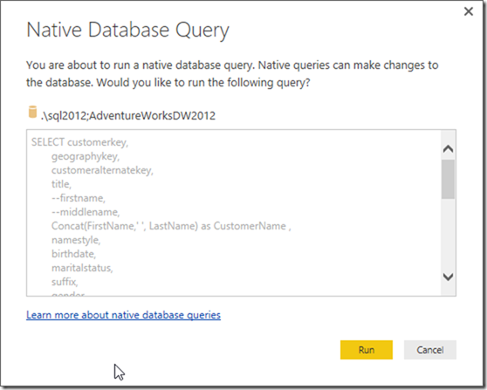Click the Concat CustomerName line
Image resolution: width=487 pixels, height=390 pixels.
[x=171, y=226]
